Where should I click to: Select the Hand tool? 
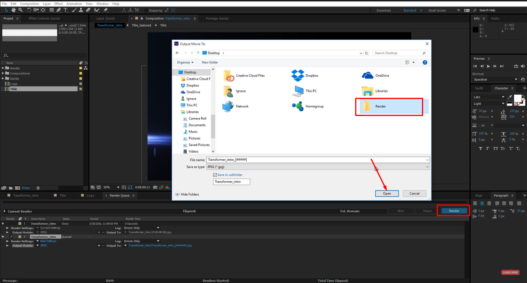click(x=13, y=10)
